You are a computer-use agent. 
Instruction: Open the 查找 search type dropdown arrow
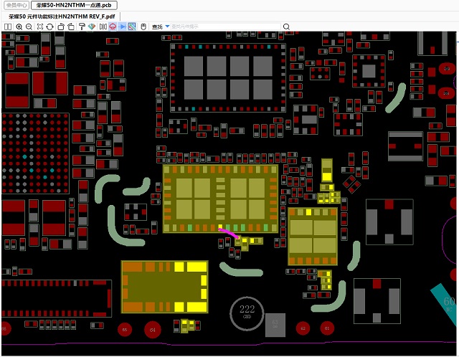pos(167,27)
